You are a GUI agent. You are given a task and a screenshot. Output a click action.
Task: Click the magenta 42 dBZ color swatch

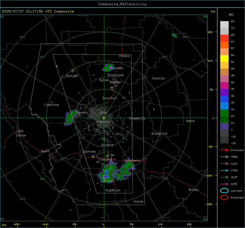(224, 85)
